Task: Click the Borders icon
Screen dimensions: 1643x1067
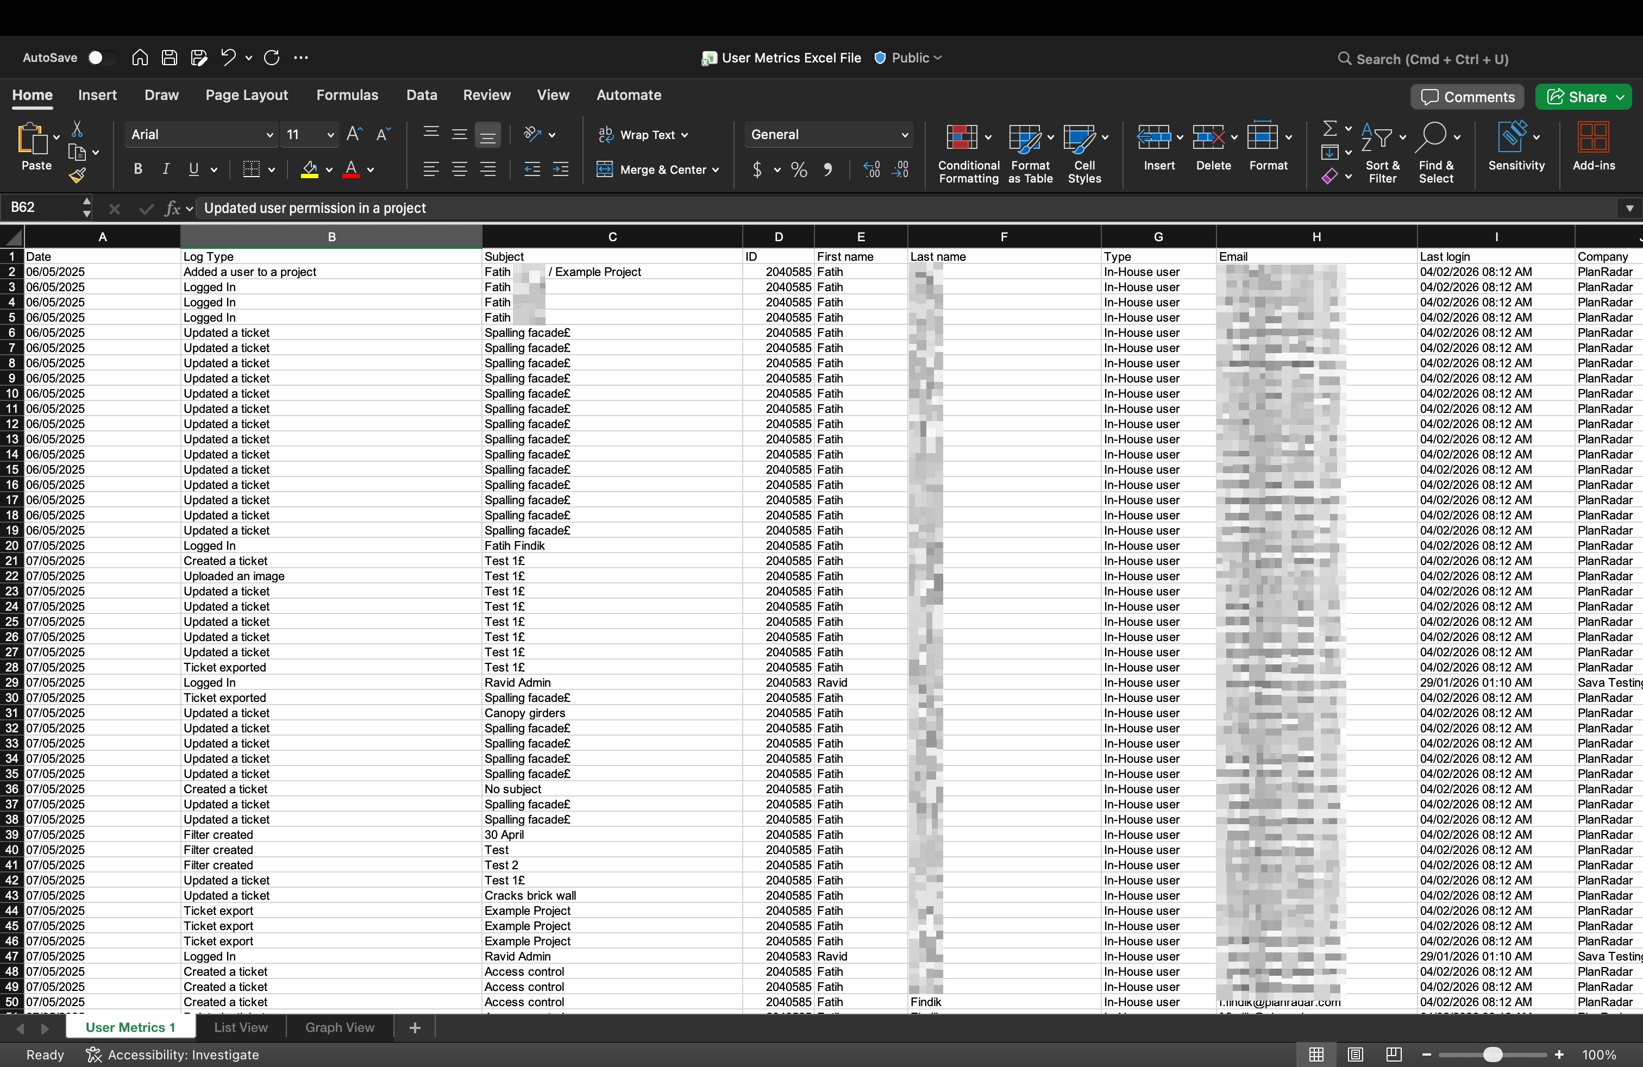Action: click(x=251, y=169)
